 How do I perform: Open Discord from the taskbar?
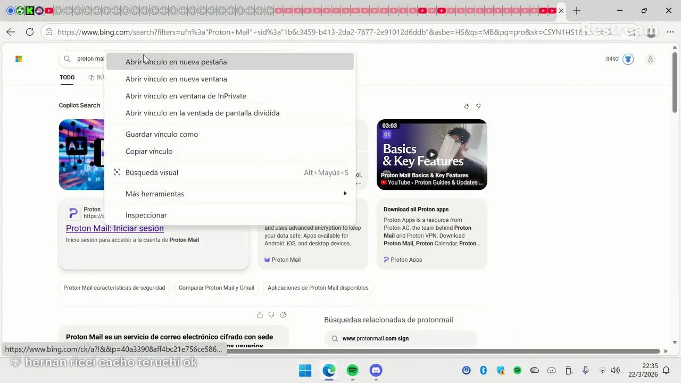376,370
